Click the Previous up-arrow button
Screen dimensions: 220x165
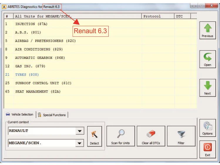pos(207,30)
